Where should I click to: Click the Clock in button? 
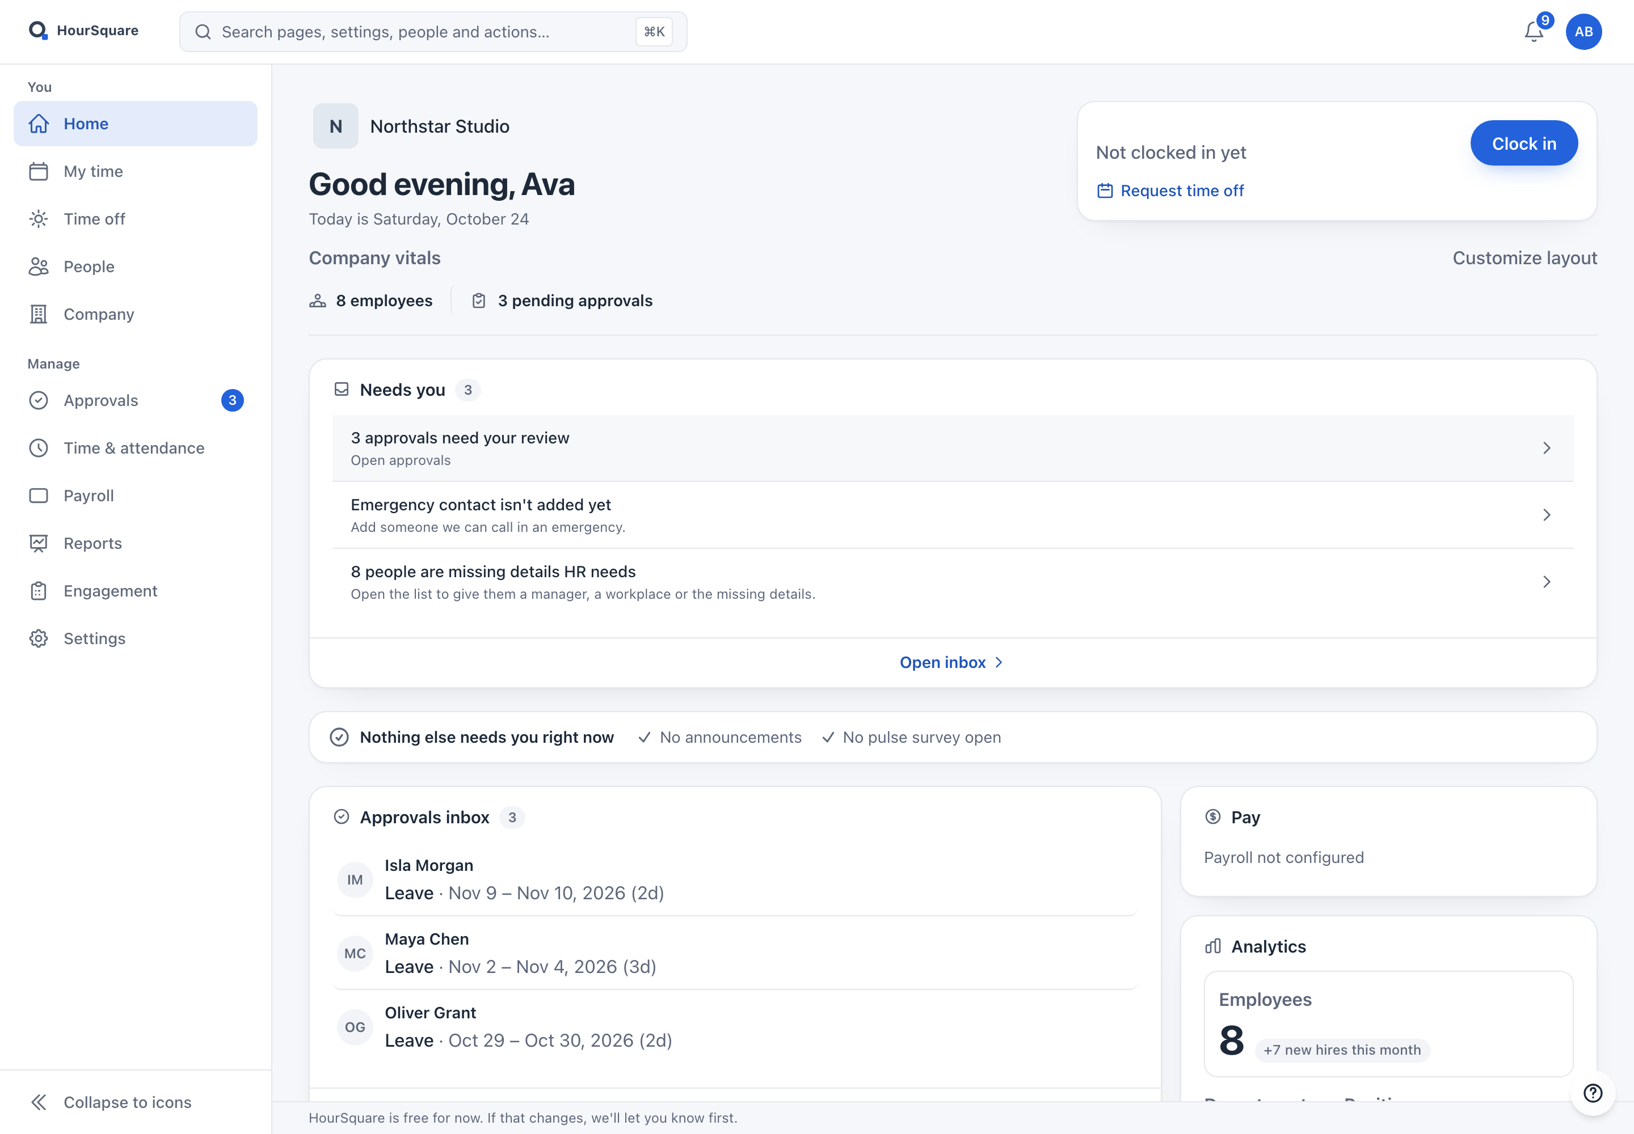pos(1524,143)
